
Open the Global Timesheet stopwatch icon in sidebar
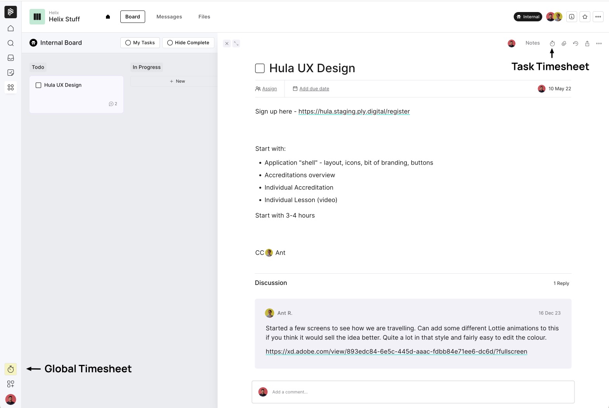click(11, 369)
